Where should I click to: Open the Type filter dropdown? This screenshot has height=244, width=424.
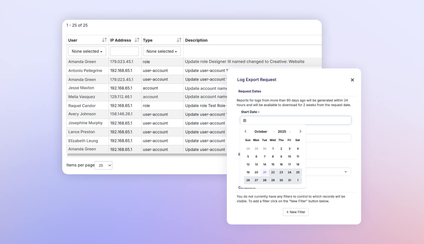pyautogui.click(x=161, y=51)
